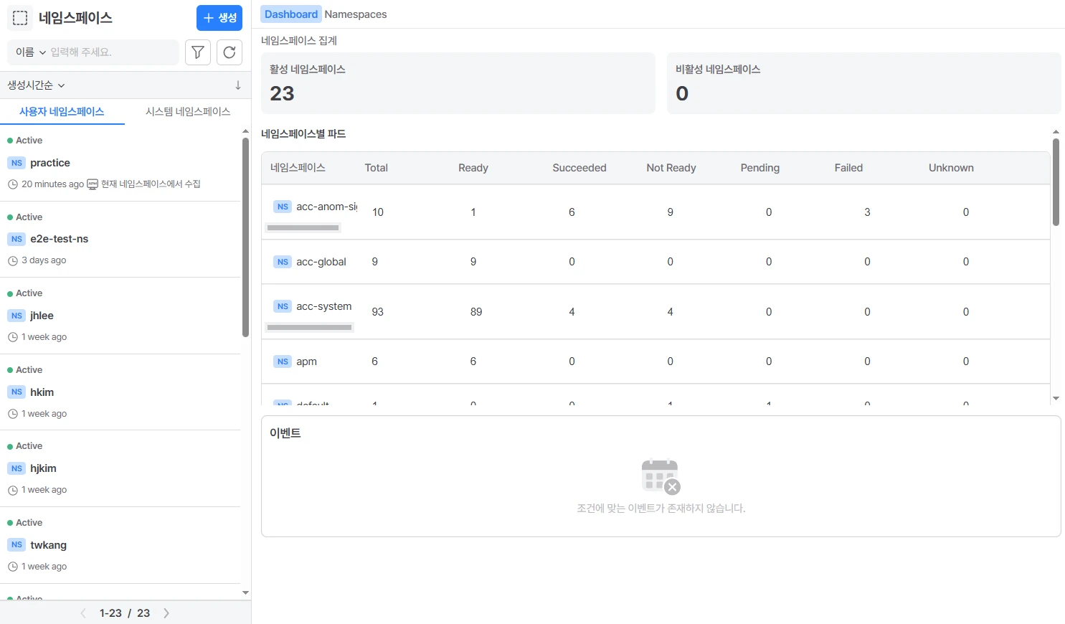
Task: Click the 생성 create button
Action: (x=219, y=18)
